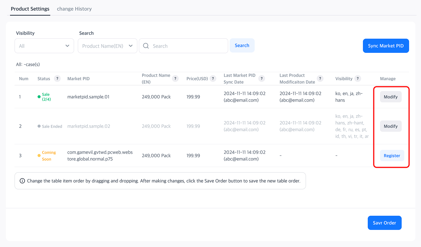Modify product marketpid.sample.01
The width and height of the screenshot is (421, 247).
(390, 97)
